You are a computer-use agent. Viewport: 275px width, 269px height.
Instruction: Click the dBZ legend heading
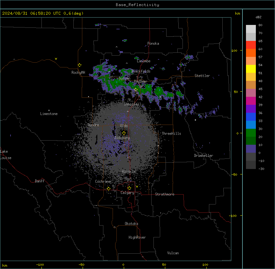tap(258, 17)
